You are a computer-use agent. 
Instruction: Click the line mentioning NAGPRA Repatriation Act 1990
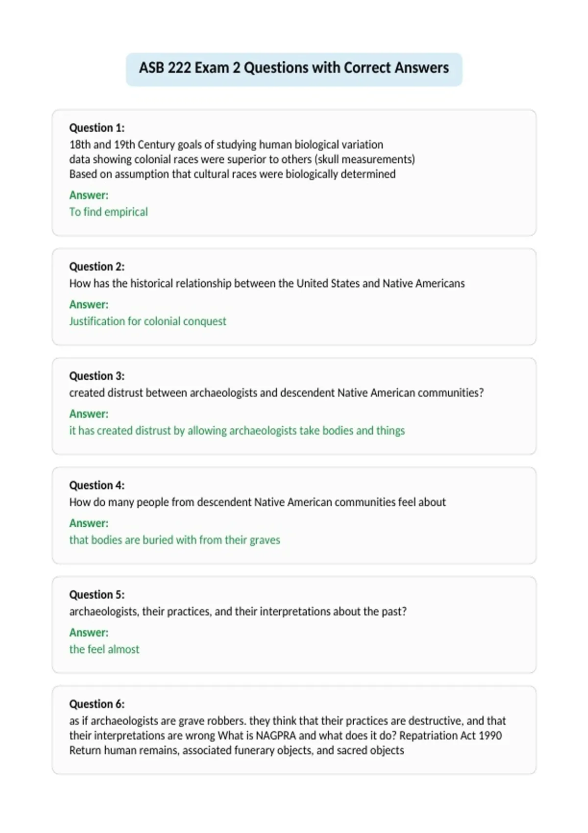pyautogui.click(x=286, y=735)
